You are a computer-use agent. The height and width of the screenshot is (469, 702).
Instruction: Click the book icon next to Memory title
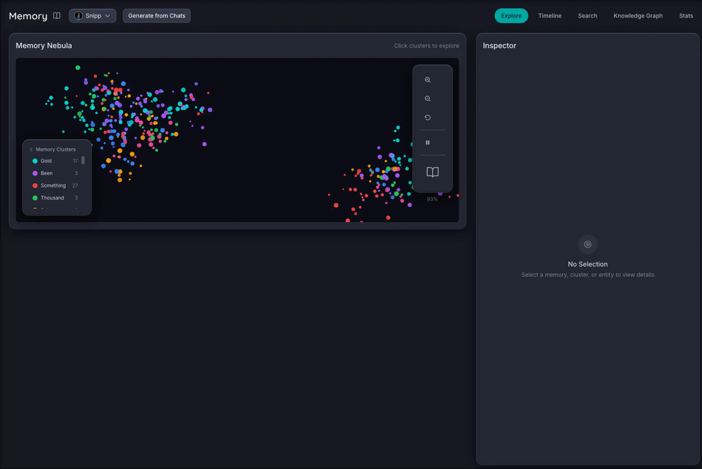(57, 16)
